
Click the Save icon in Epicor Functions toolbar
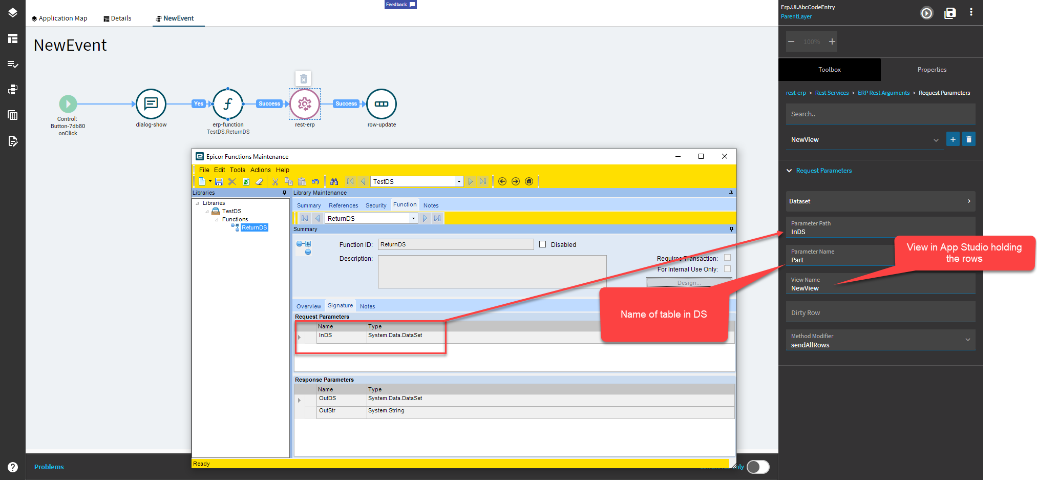tap(219, 181)
